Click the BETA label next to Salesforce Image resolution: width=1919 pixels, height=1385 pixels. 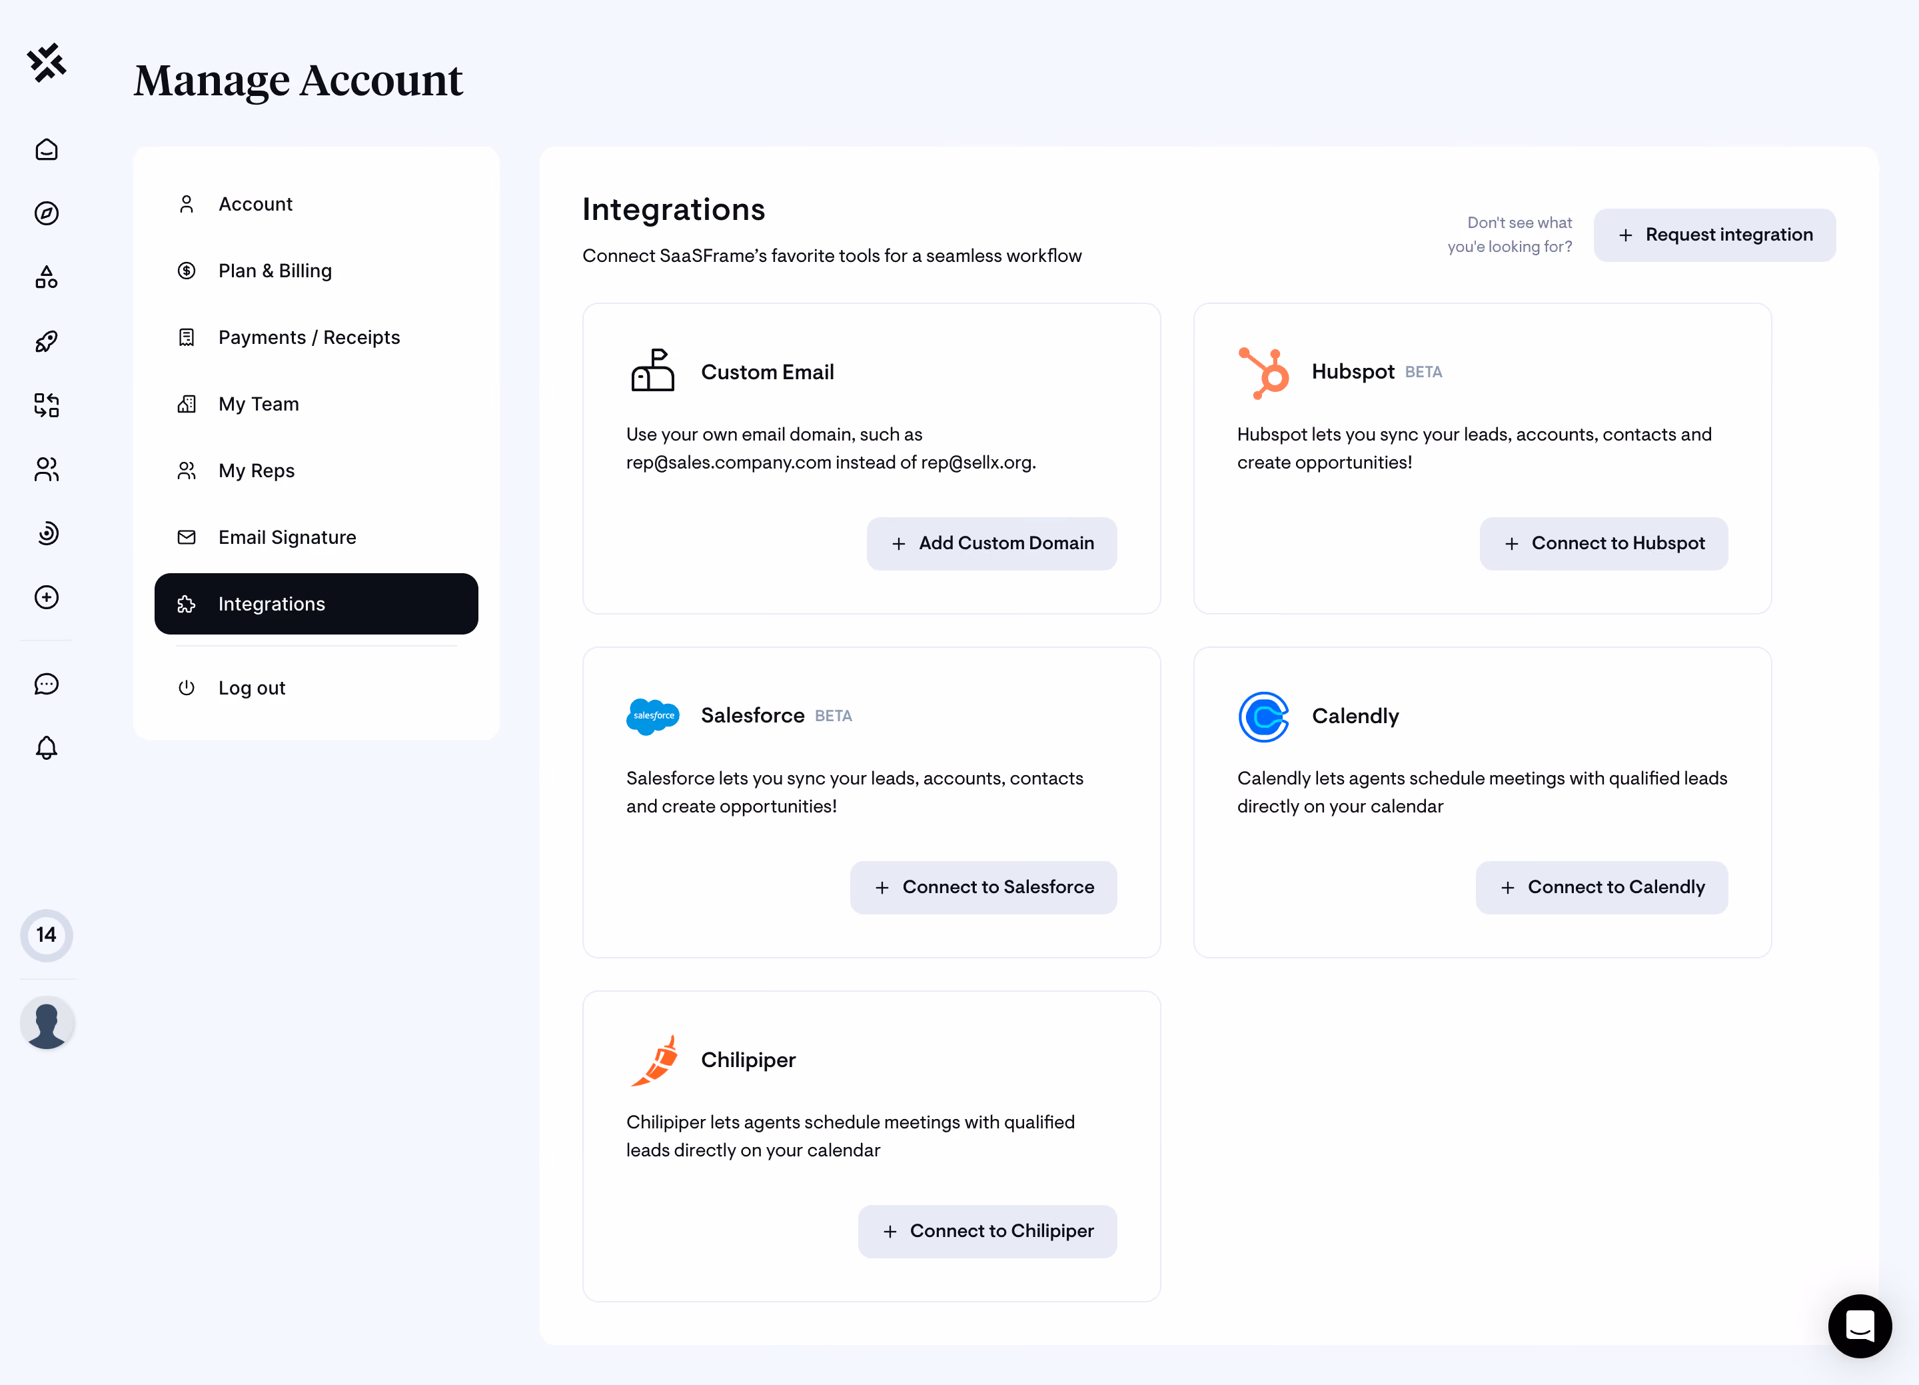pyautogui.click(x=834, y=716)
